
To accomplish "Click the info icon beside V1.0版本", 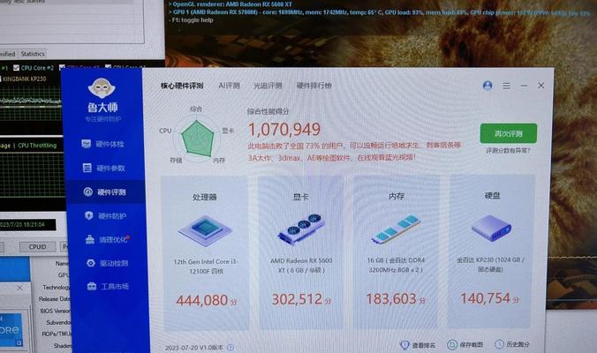I will coord(230,348).
